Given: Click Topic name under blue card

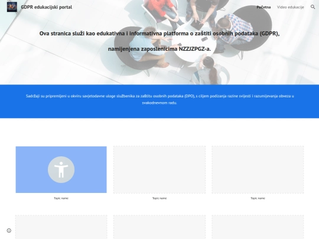Looking at the screenshot, I should click(61, 198).
